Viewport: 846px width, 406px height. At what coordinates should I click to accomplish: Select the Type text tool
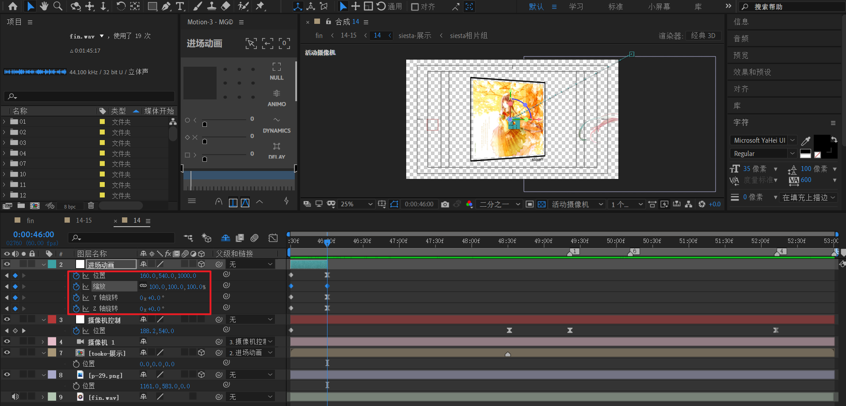(x=180, y=6)
